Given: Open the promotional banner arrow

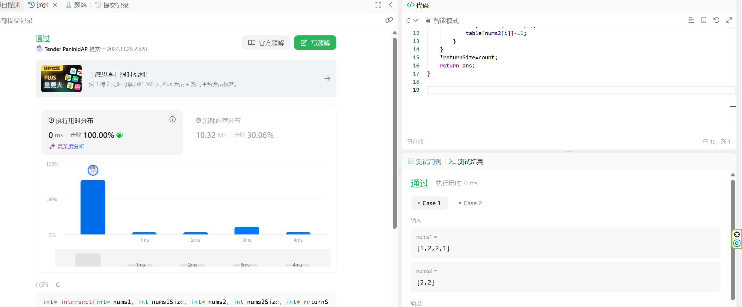Looking at the screenshot, I should [327, 79].
